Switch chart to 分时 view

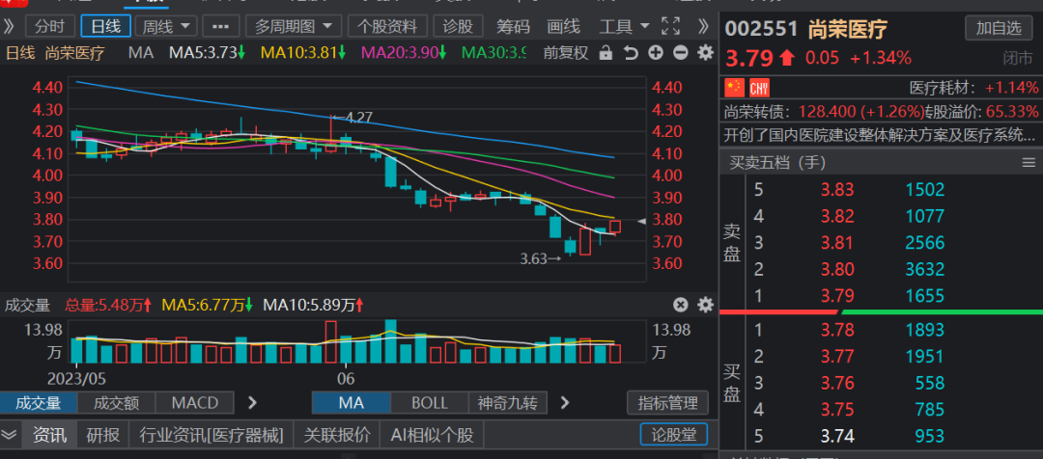(48, 26)
